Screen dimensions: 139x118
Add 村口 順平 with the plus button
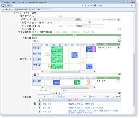tap(40, 108)
